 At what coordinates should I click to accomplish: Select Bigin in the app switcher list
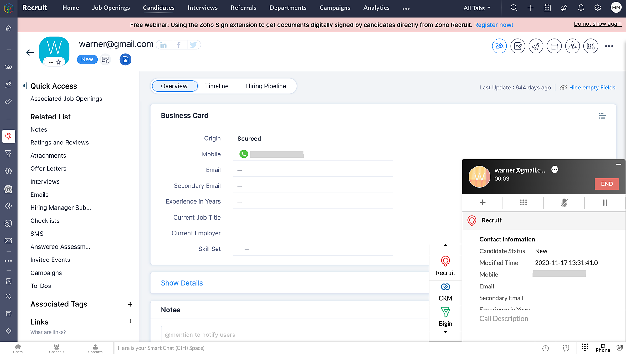click(x=445, y=318)
